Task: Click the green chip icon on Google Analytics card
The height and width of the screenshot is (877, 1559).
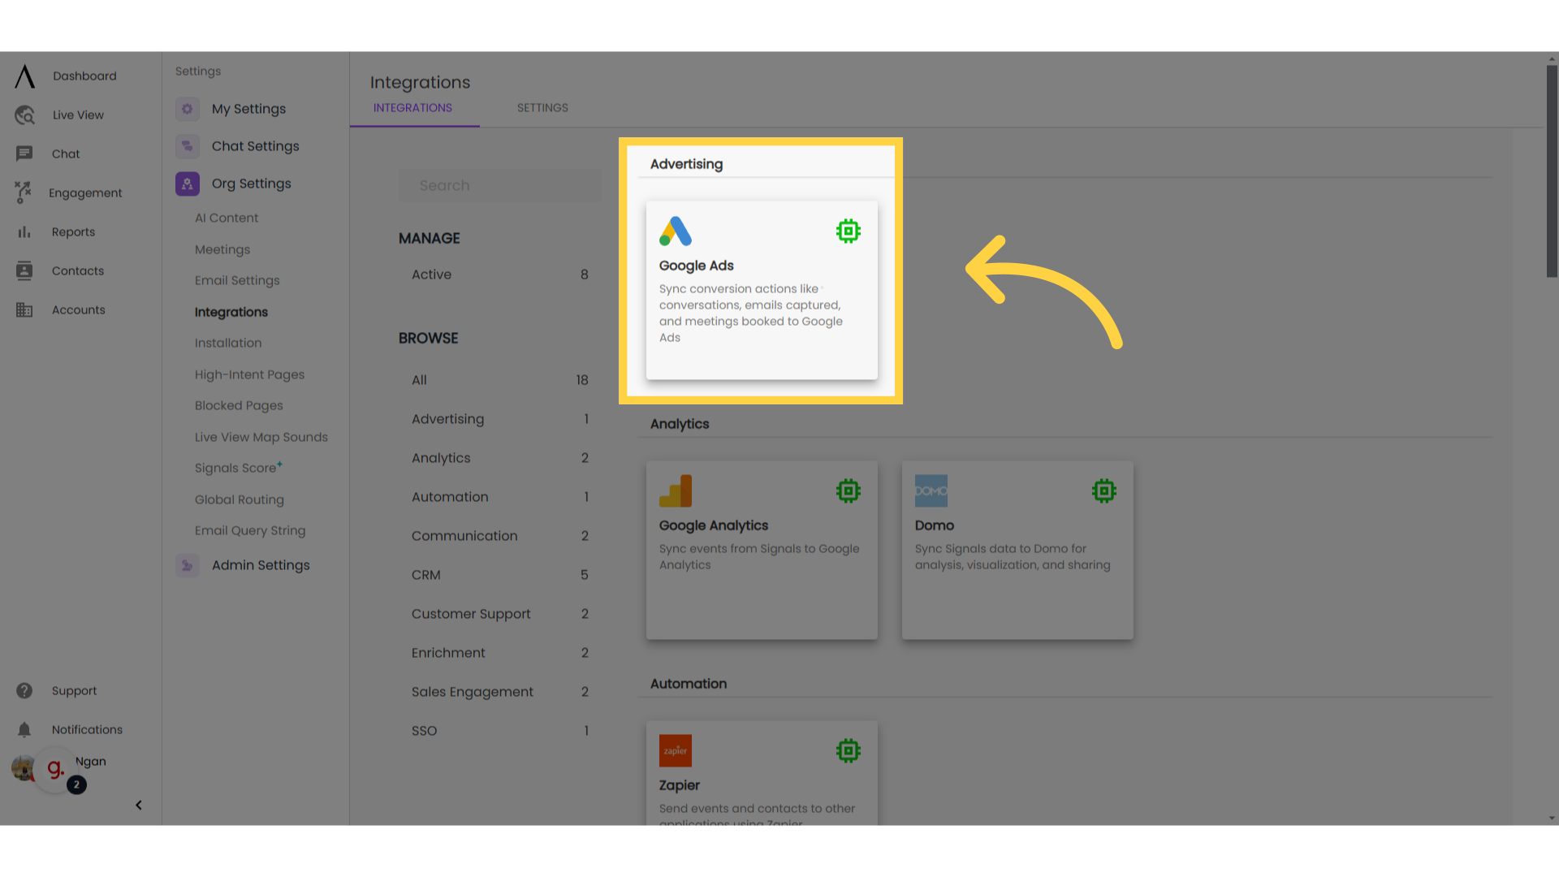Action: 849,491
